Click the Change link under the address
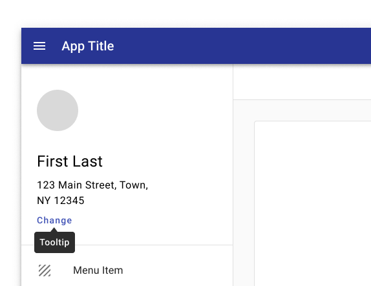 (x=54, y=220)
